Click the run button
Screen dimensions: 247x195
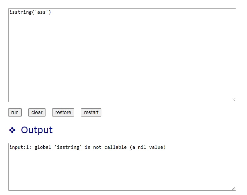(x=15, y=113)
